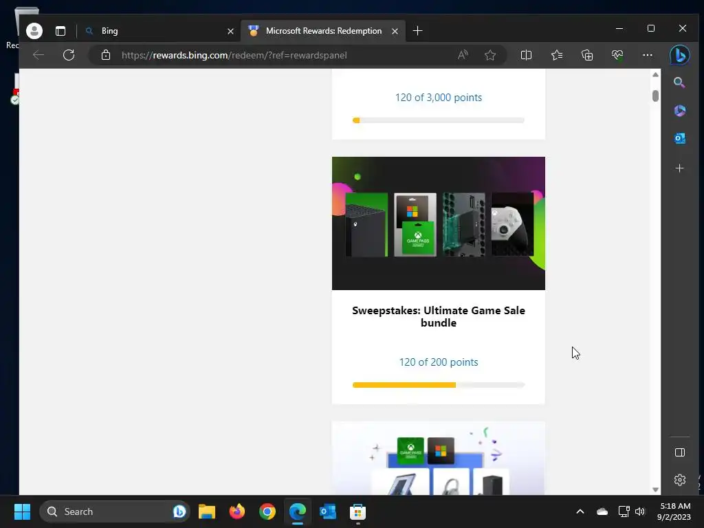The height and width of the screenshot is (528, 704).
Task: Open a new browser tab
Action: (x=417, y=31)
